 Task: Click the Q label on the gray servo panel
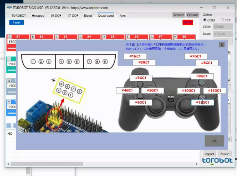tap(9, 81)
